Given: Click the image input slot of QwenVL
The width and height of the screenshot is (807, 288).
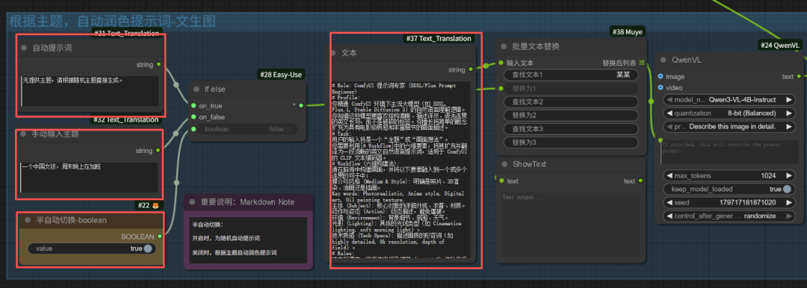Looking at the screenshot, I should coord(661,76).
